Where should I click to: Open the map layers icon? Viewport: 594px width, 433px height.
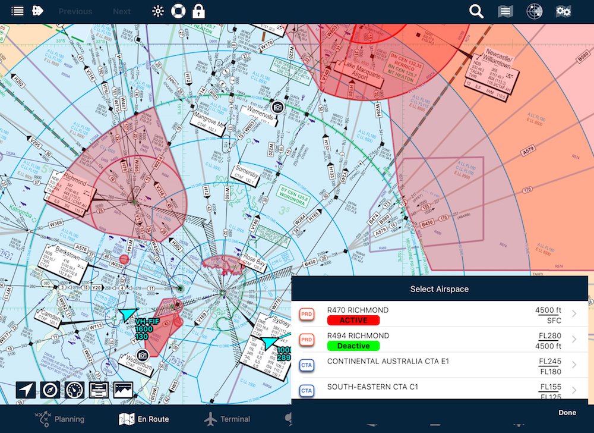tap(505, 11)
